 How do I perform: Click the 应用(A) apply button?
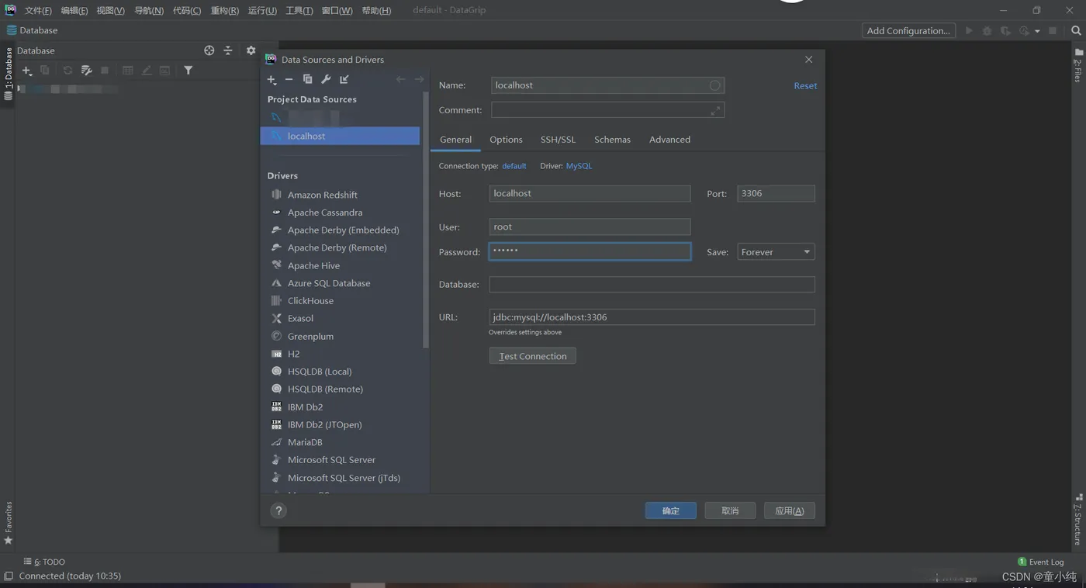click(790, 510)
